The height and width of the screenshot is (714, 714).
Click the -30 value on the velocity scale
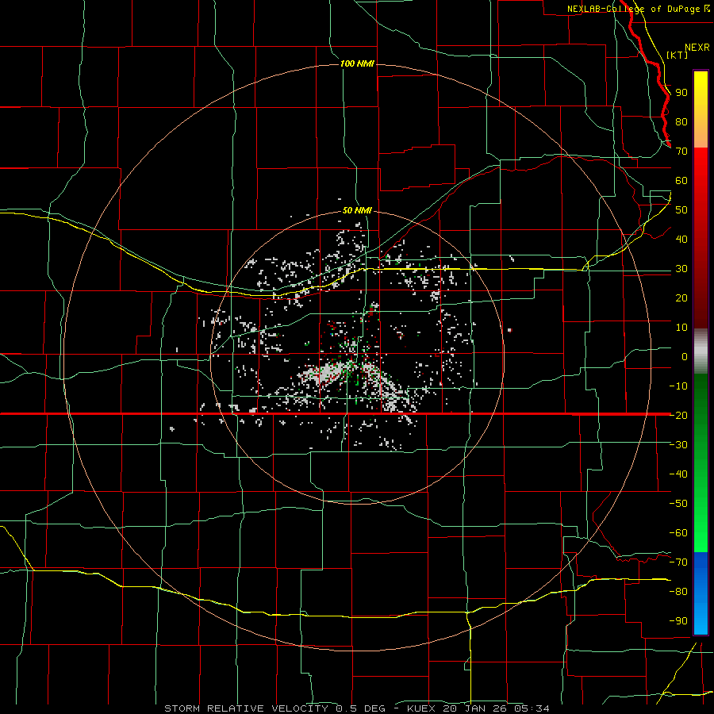[678, 445]
